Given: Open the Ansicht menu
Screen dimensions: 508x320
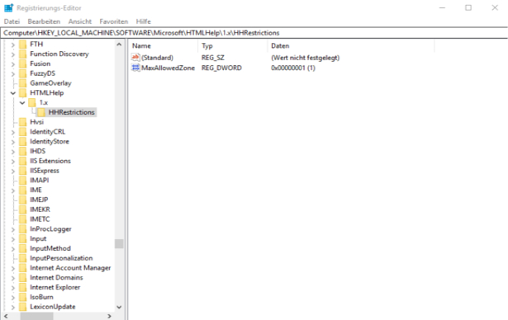Looking at the screenshot, I should tap(80, 21).
